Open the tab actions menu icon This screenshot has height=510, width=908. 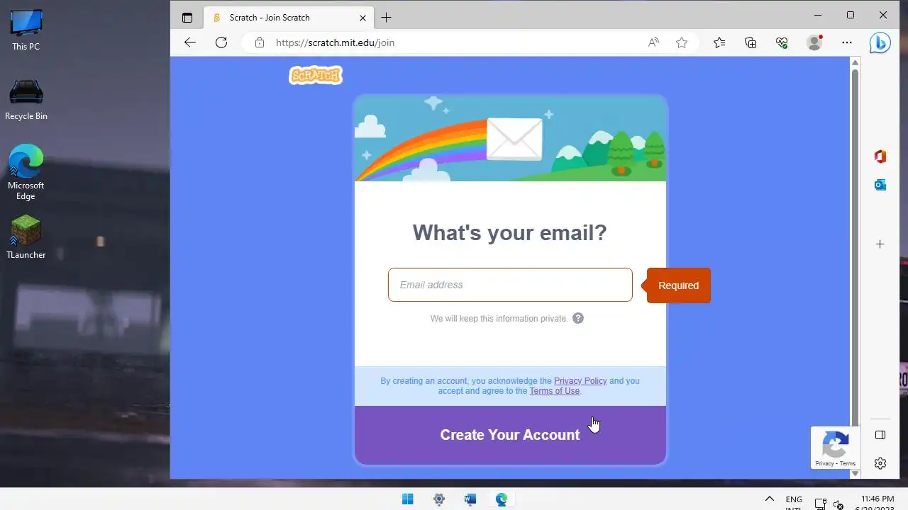coord(187,18)
